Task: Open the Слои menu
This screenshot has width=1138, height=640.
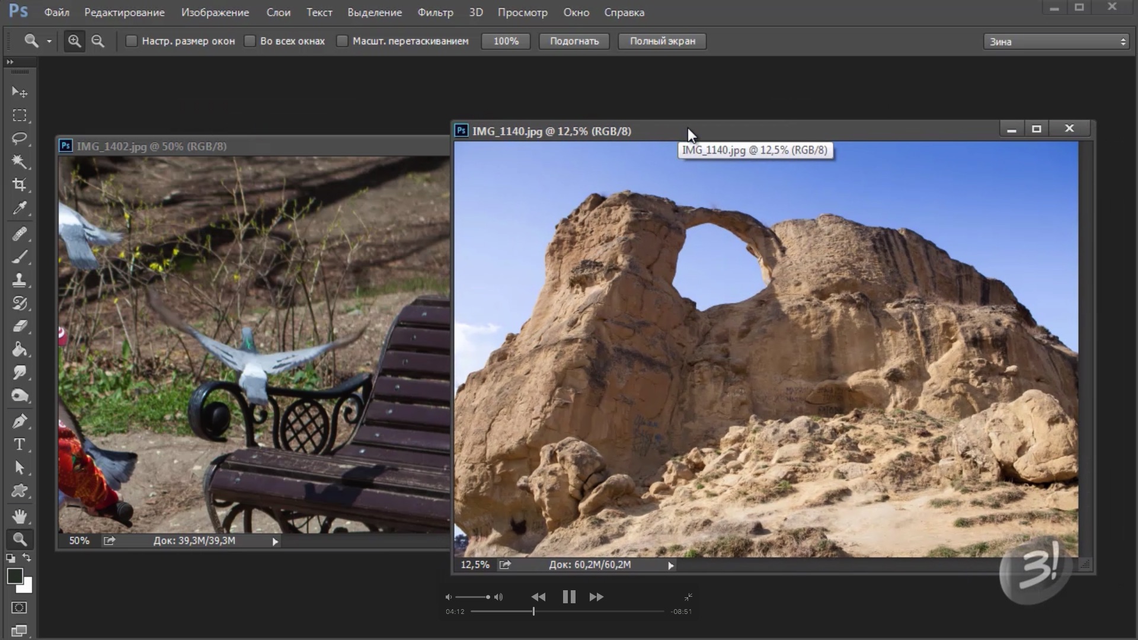Action: coord(278,12)
